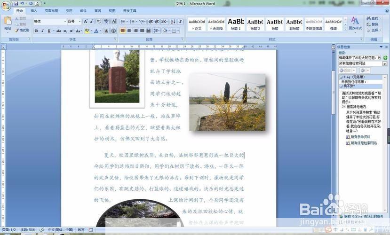Open the line spacing dropdown
This screenshot has height=235, width=390.
(157, 31)
